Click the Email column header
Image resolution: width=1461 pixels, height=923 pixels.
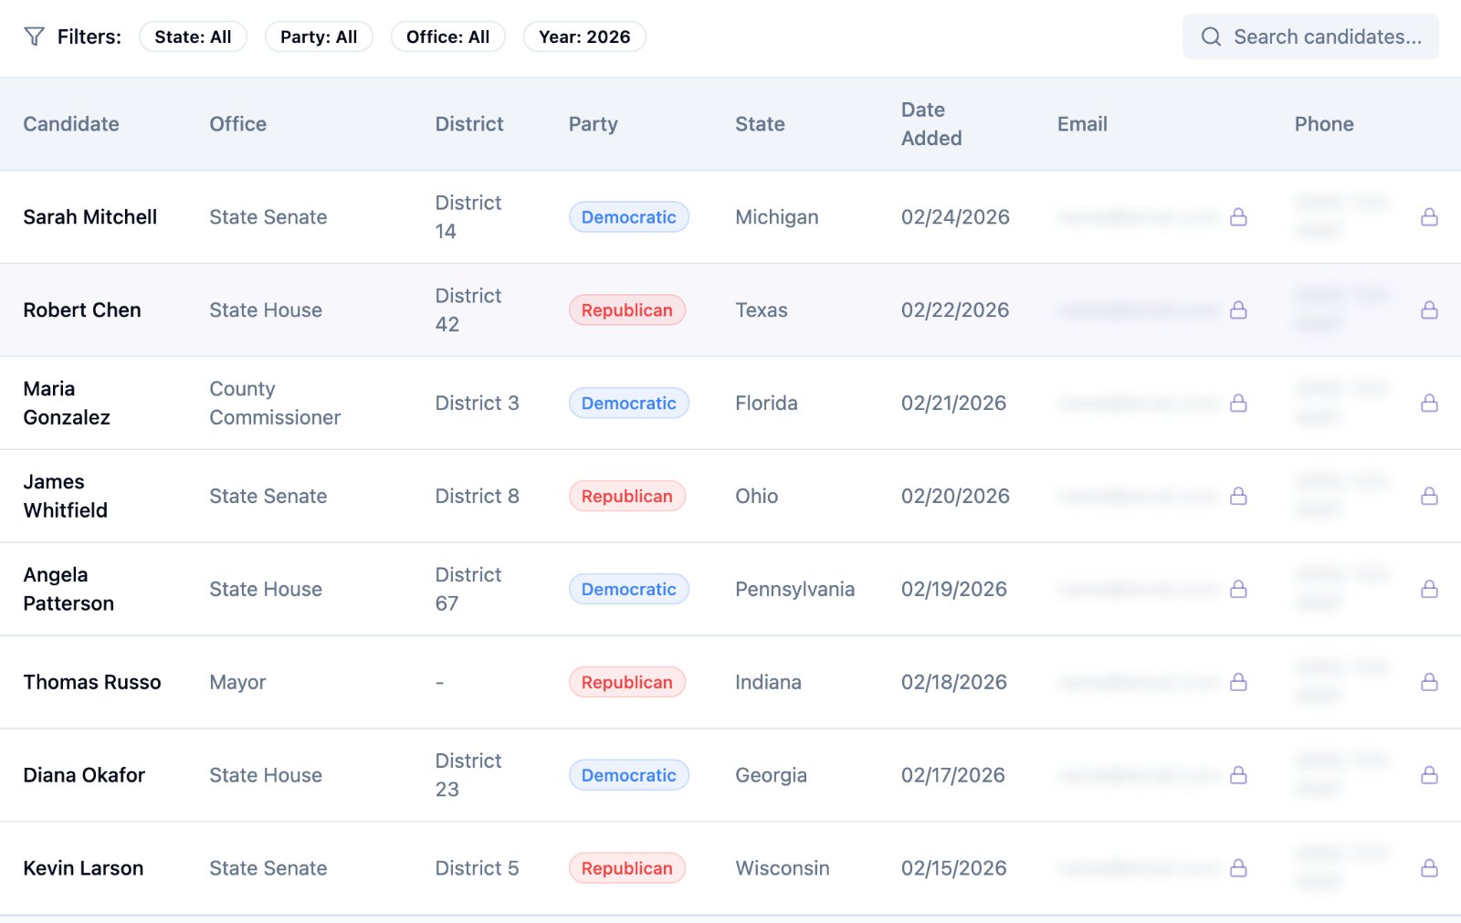[x=1082, y=124]
